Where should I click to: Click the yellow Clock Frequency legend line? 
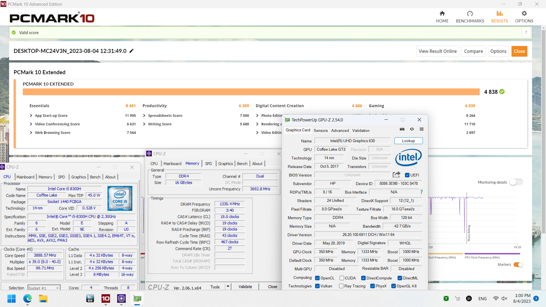(x=446, y=254)
